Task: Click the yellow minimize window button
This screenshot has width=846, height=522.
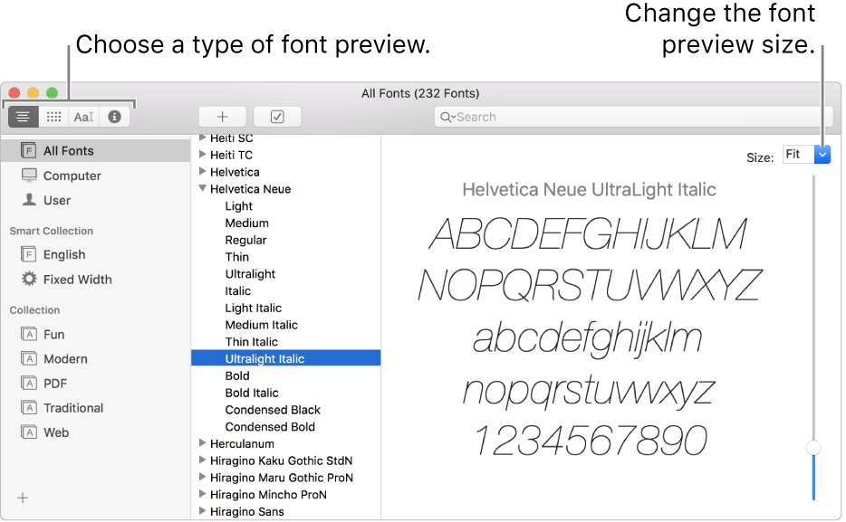Action: point(34,93)
